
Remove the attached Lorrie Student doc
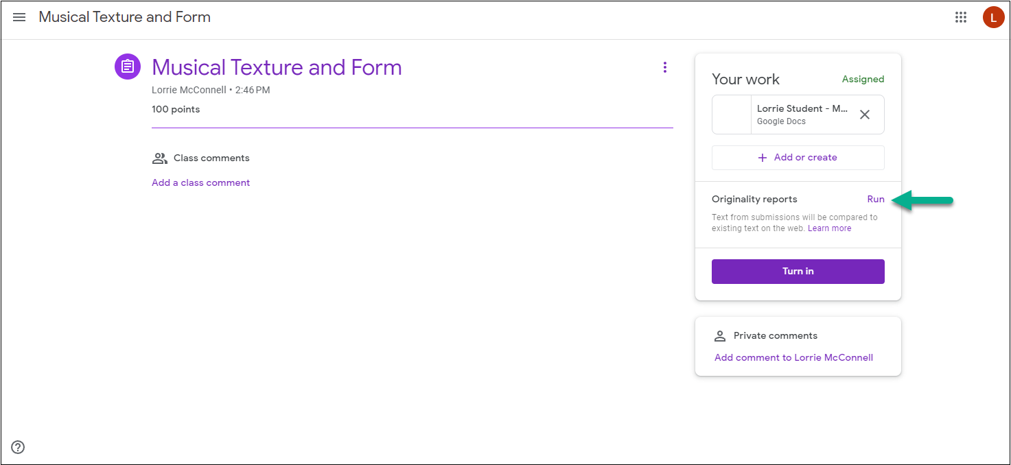point(865,115)
